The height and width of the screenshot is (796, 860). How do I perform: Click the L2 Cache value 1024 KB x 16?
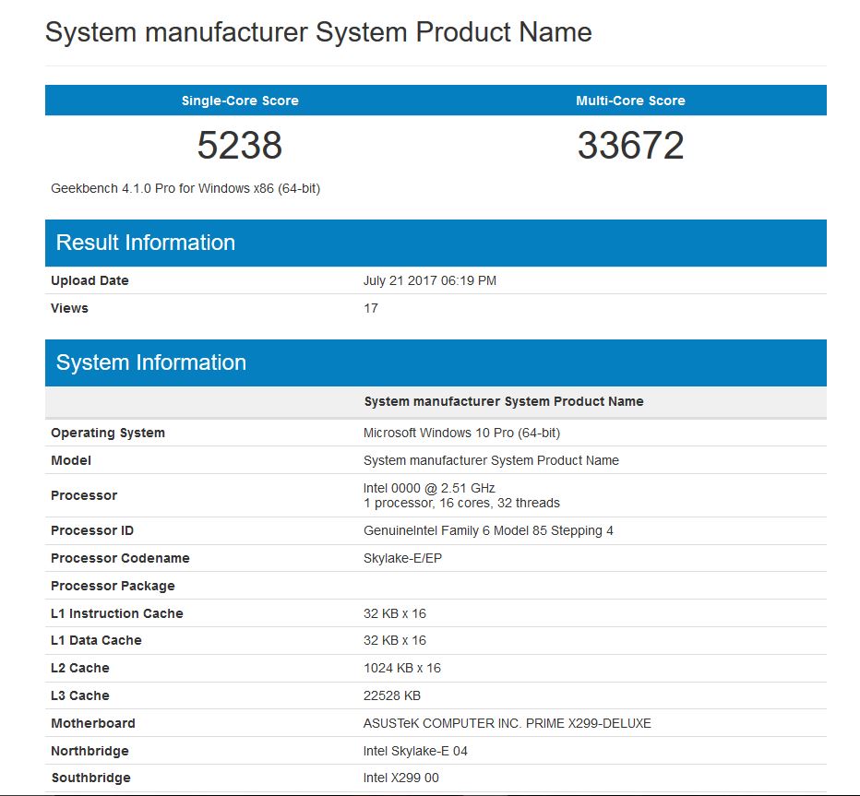point(402,668)
